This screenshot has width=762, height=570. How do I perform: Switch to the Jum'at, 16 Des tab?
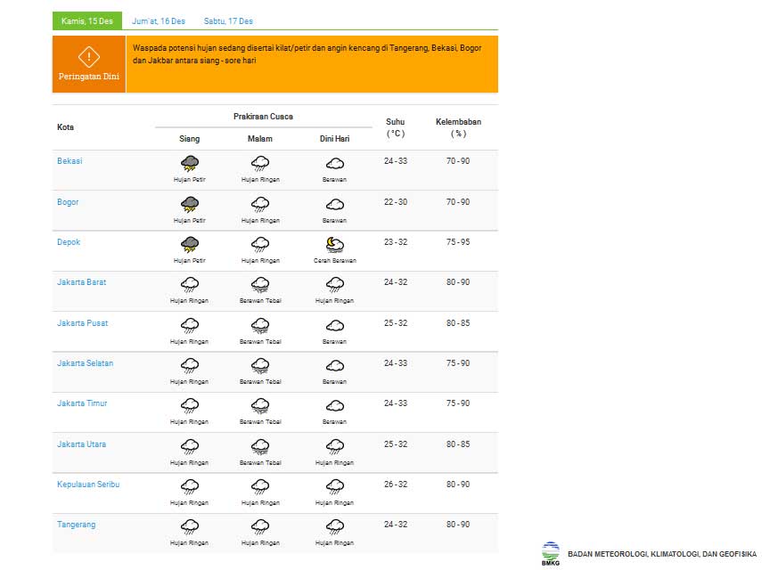point(159,21)
